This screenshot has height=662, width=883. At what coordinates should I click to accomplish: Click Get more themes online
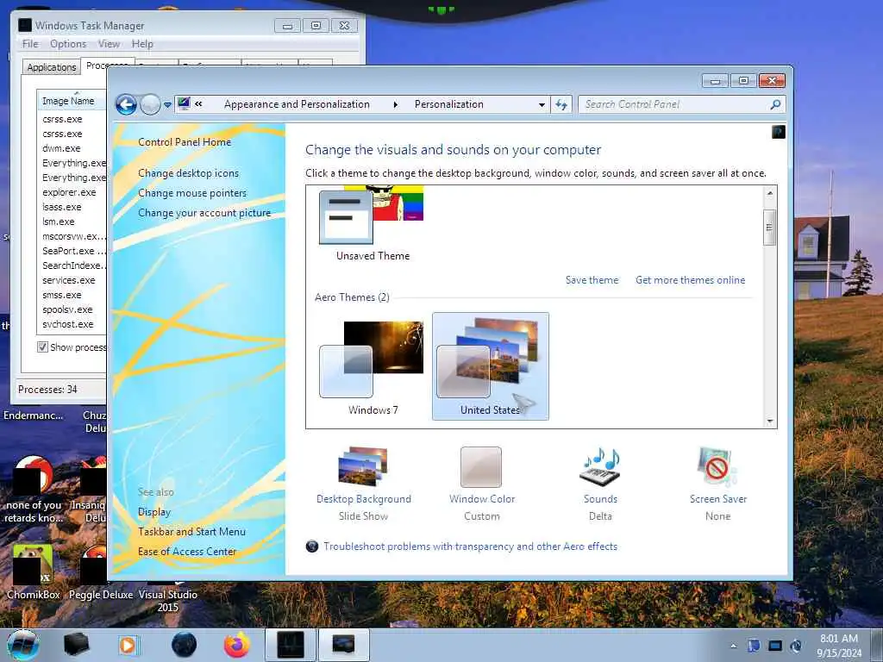coord(691,280)
